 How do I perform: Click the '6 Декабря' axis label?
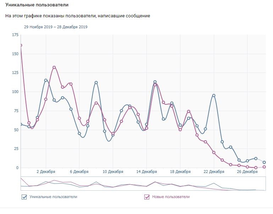(79, 172)
